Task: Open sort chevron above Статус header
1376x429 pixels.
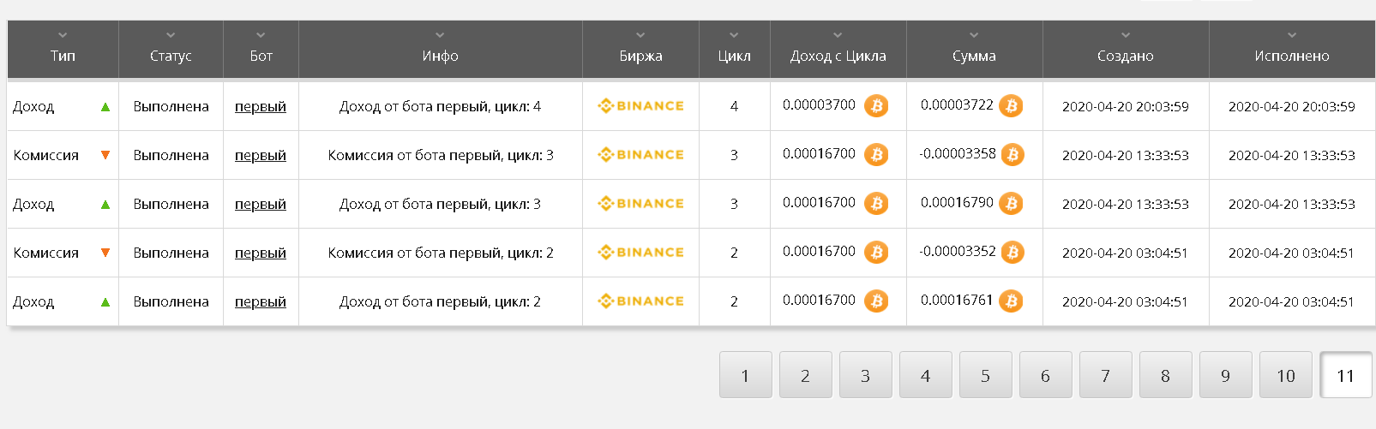Action: coord(171,35)
